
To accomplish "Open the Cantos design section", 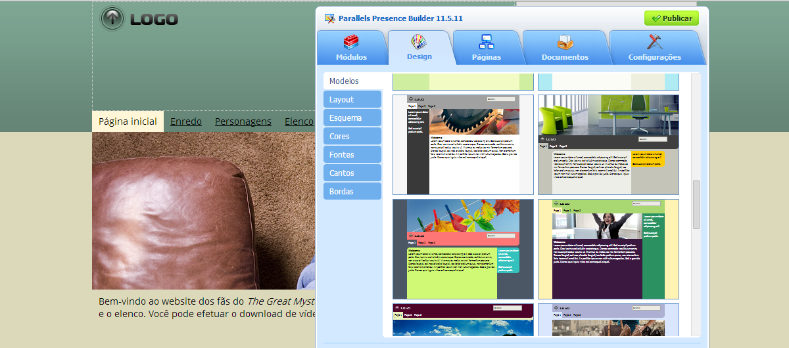I will 352,173.
